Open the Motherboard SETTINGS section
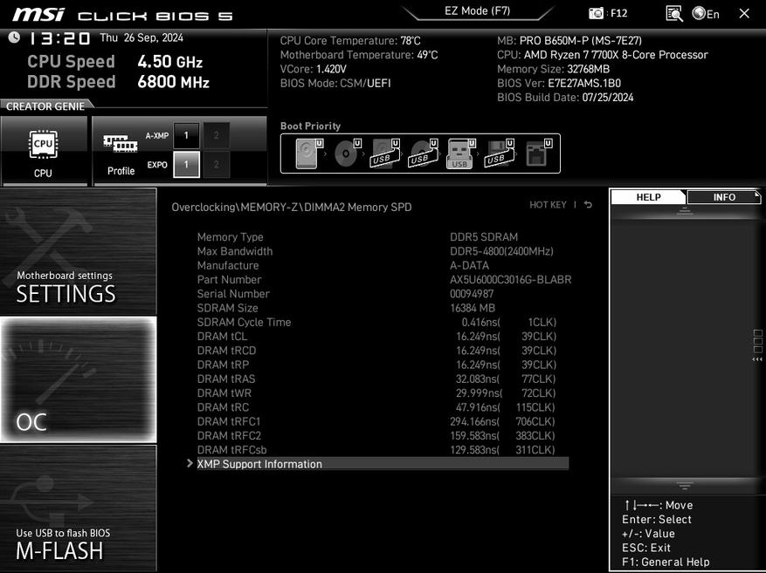 pos(78,251)
